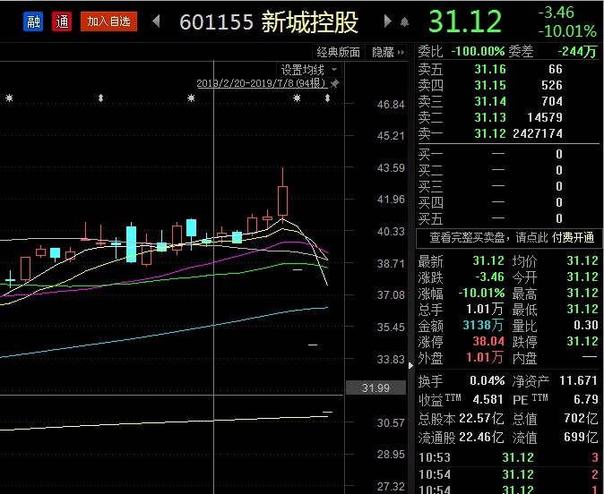
Task: Click the leftmost star event marker on chart
Action: click(9, 98)
